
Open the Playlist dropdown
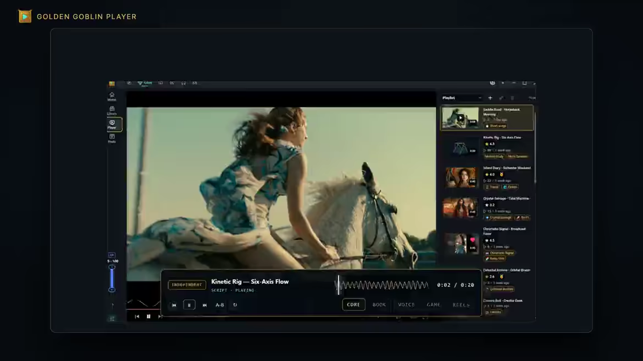pos(462,98)
